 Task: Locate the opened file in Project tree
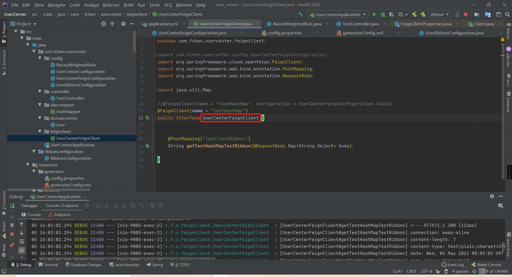coord(104,24)
